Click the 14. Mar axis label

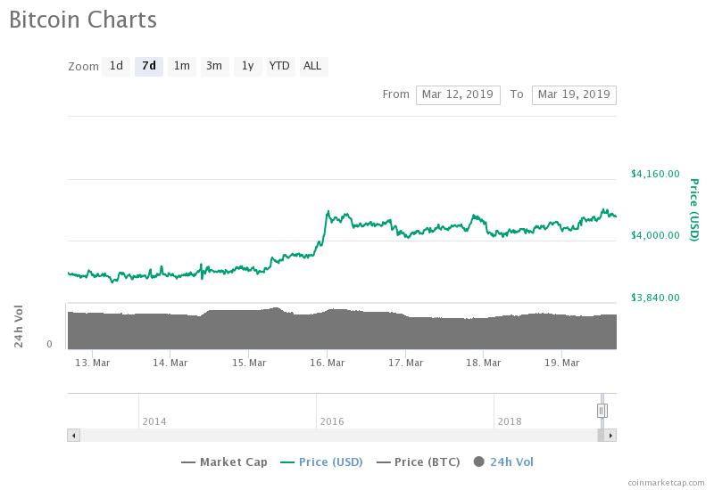(170, 363)
